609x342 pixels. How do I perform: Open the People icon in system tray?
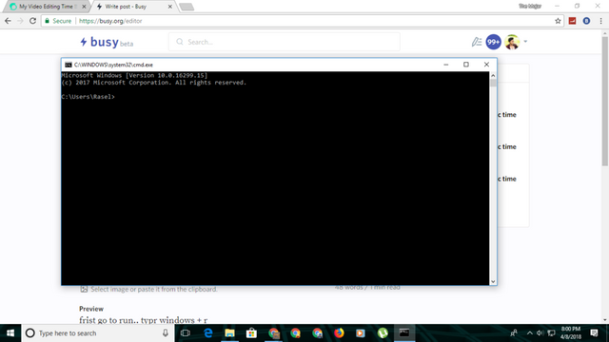pos(514,333)
